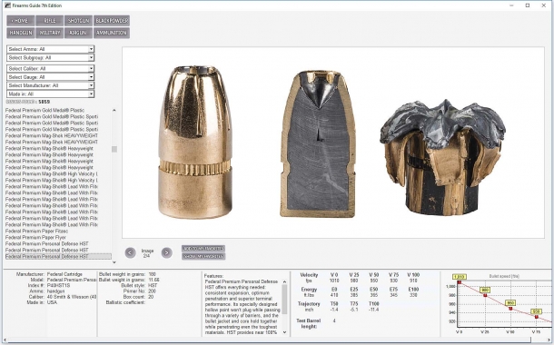Image resolution: width=554 pixels, height=345 pixels.
Task: Show my favorites list
Action: [203, 256]
